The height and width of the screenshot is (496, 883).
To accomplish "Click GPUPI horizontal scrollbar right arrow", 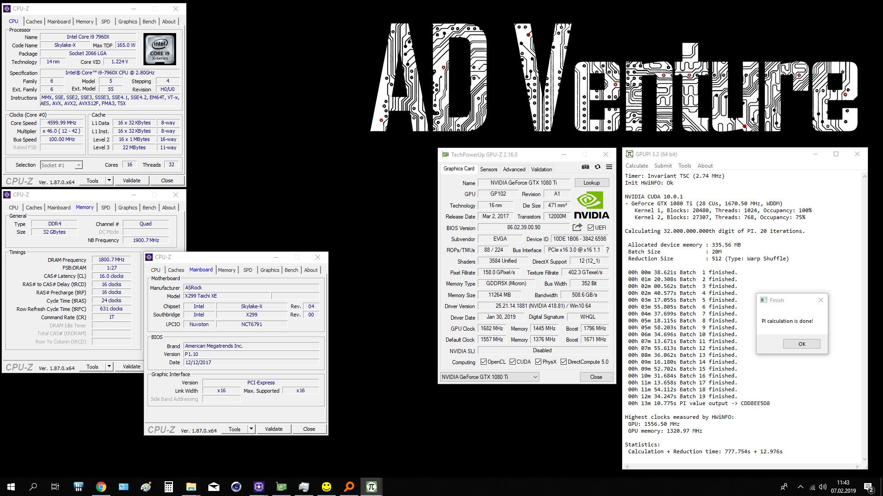I will tap(858, 466).
